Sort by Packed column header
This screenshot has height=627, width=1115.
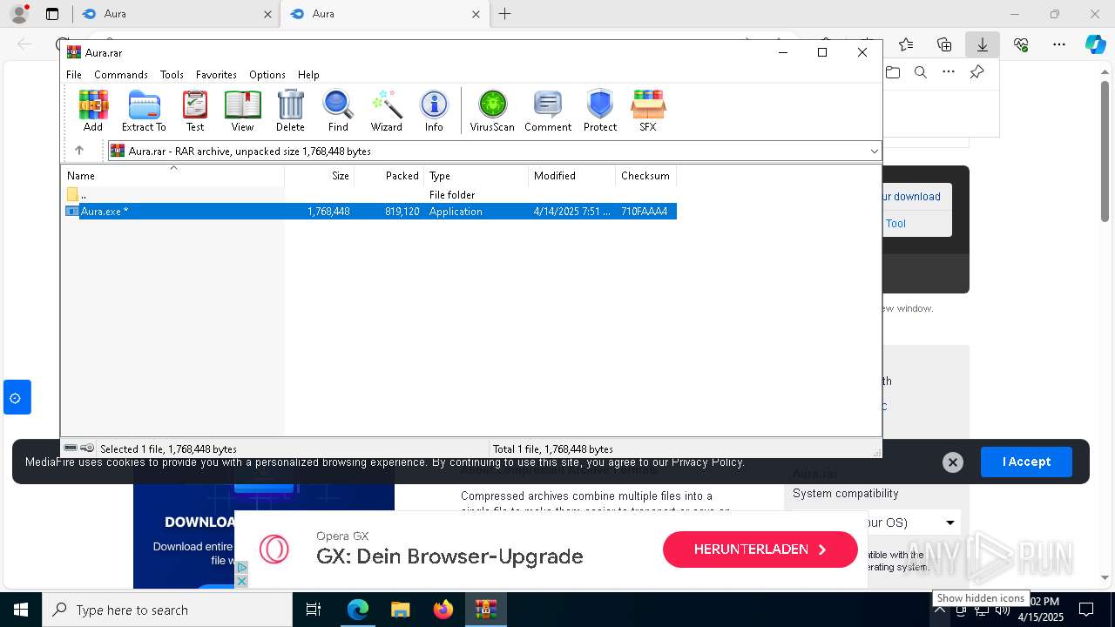point(389,176)
